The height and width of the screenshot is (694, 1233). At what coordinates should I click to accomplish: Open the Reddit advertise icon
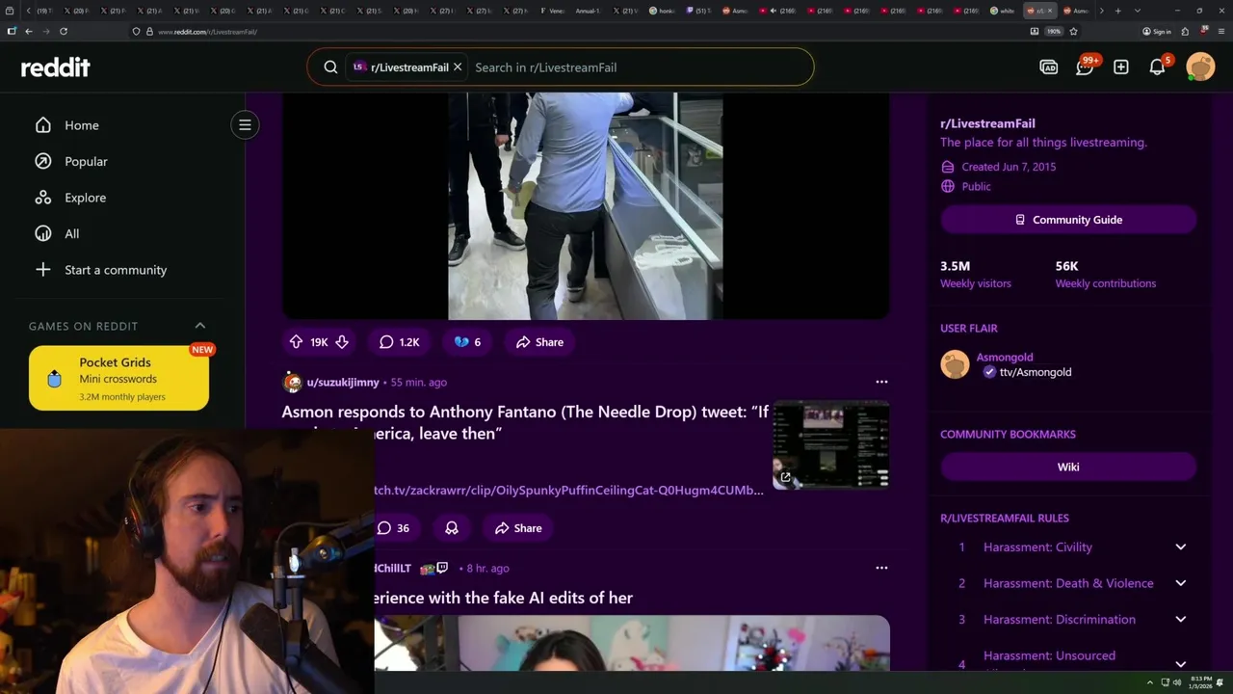[x=1049, y=67]
